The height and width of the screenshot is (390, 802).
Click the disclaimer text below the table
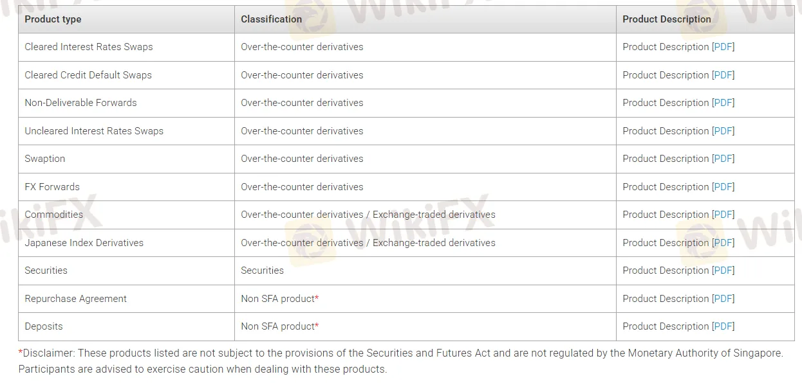point(400,361)
